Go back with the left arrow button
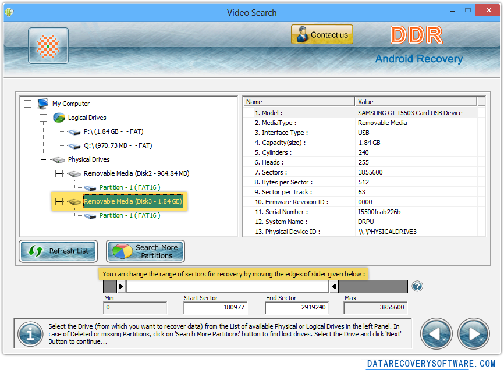 tap(436, 334)
